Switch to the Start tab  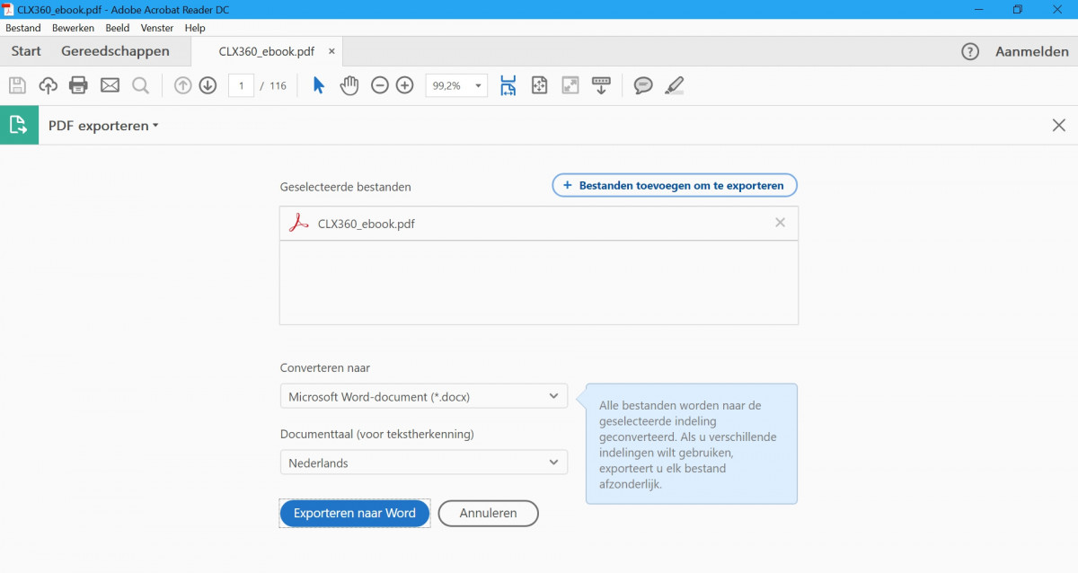coord(26,51)
